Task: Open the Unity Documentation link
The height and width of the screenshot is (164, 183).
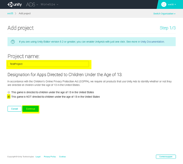Action: point(152,42)
